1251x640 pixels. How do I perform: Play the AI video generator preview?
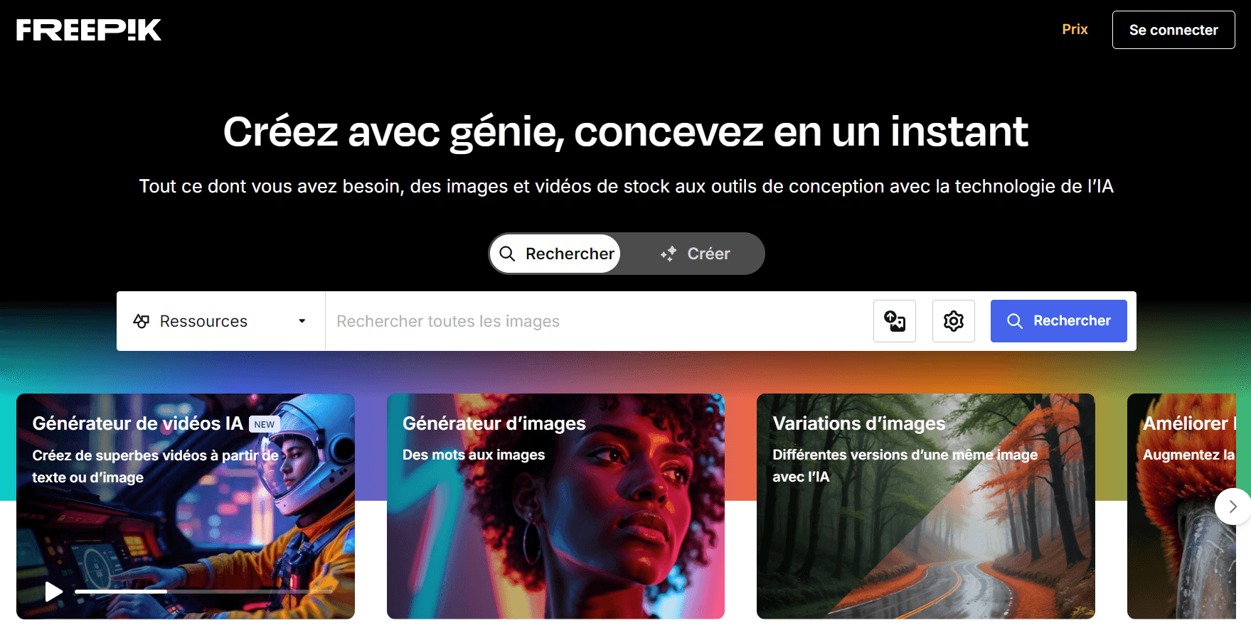(53, 591)
